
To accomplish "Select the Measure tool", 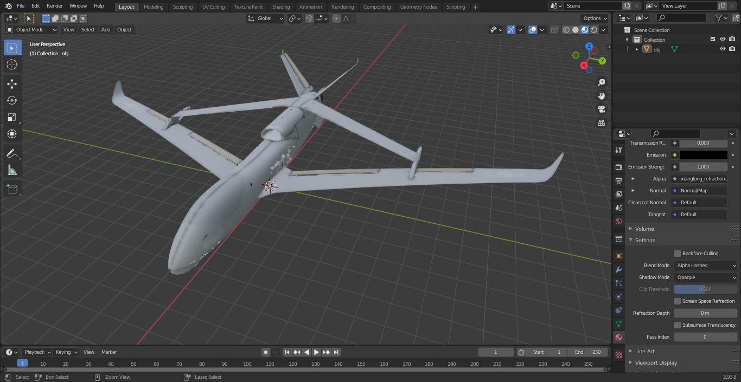I will coord(12,171).
